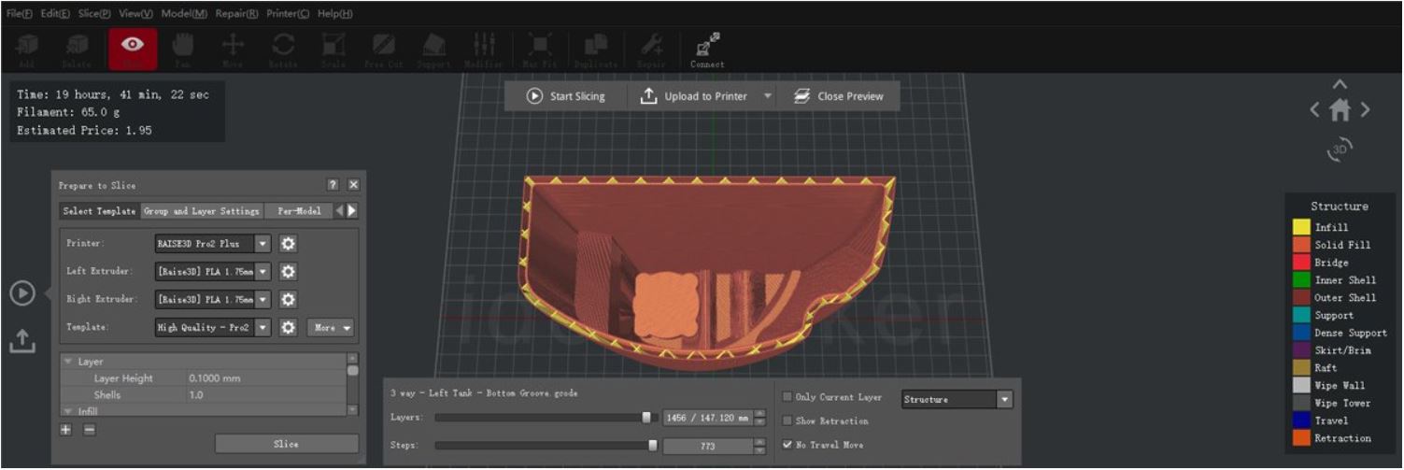Click the Duplicate toolbar icon
The height and width of the screenshot is (470, 1404).
pyautogui.click(x=595, y=49)
